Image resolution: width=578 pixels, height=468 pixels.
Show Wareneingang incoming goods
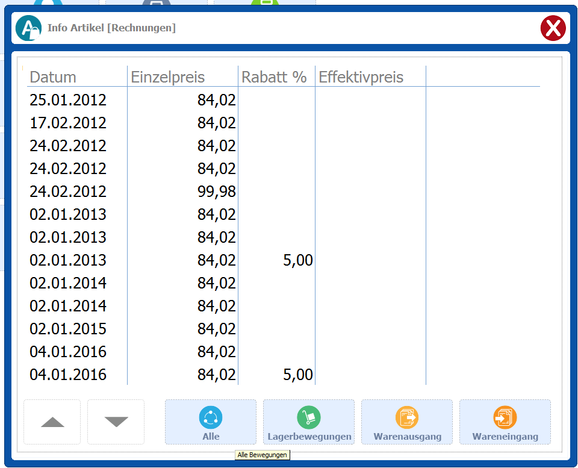coord(505,422)
